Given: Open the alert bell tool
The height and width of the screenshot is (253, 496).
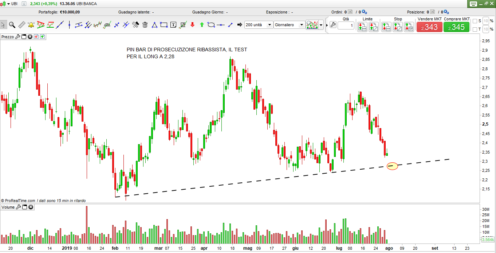Looking at the screenshot, I should point(31,25).
